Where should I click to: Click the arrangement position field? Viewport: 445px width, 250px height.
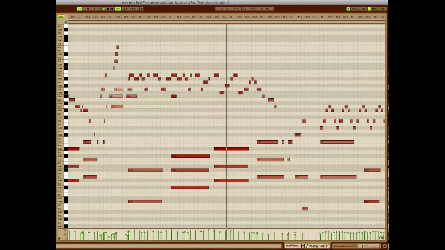(92, 9)
